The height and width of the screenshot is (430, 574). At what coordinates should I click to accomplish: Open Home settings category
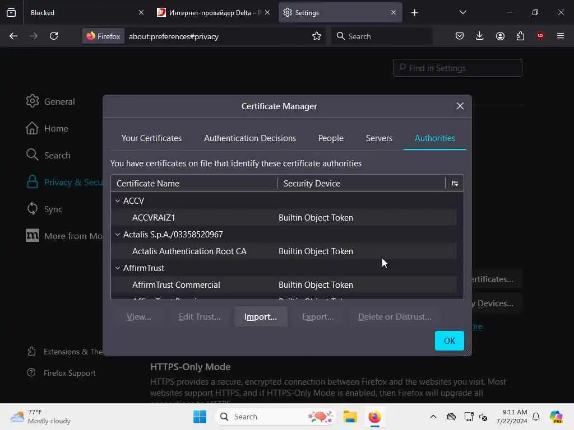(x=47, y=128)
